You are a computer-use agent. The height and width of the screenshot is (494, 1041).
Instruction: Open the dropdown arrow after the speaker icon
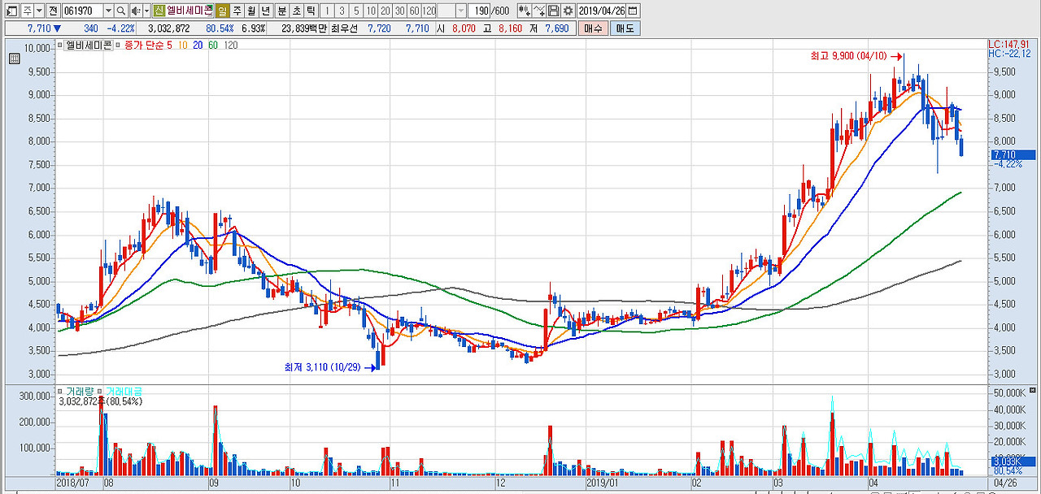point(146,11)
